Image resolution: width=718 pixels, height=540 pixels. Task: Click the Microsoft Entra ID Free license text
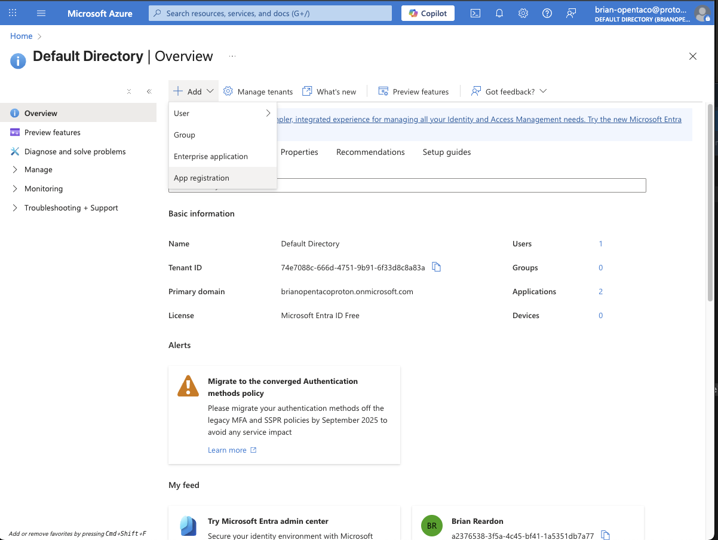(x=320, y=315)
